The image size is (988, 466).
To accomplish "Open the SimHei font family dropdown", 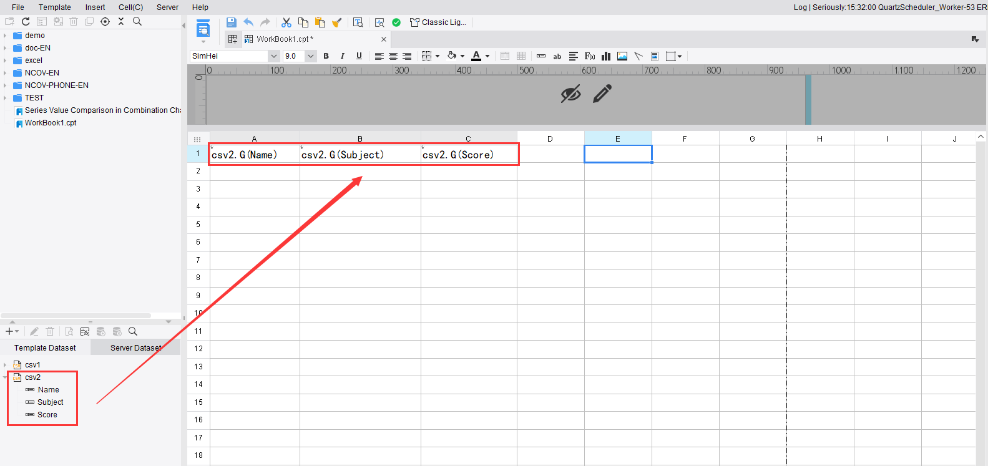I will (x=273, y=56).
